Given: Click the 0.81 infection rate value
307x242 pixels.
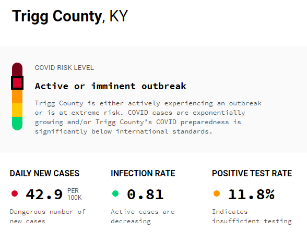Looking at the screenshot, I should 145,195.
